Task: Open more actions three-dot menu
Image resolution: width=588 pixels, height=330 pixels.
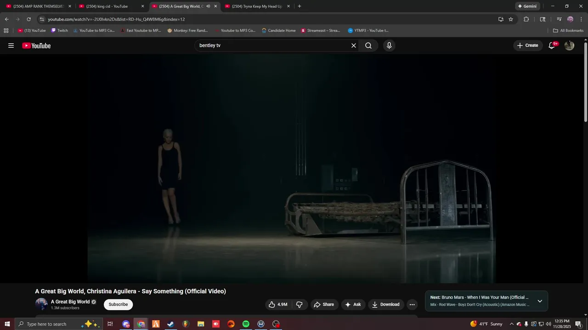Action: click(x=412, y=304)
